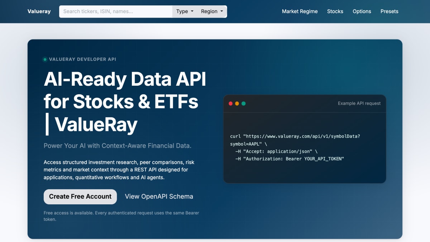Open the Type dropdown

pyautogui.click(x=185, y=11)
